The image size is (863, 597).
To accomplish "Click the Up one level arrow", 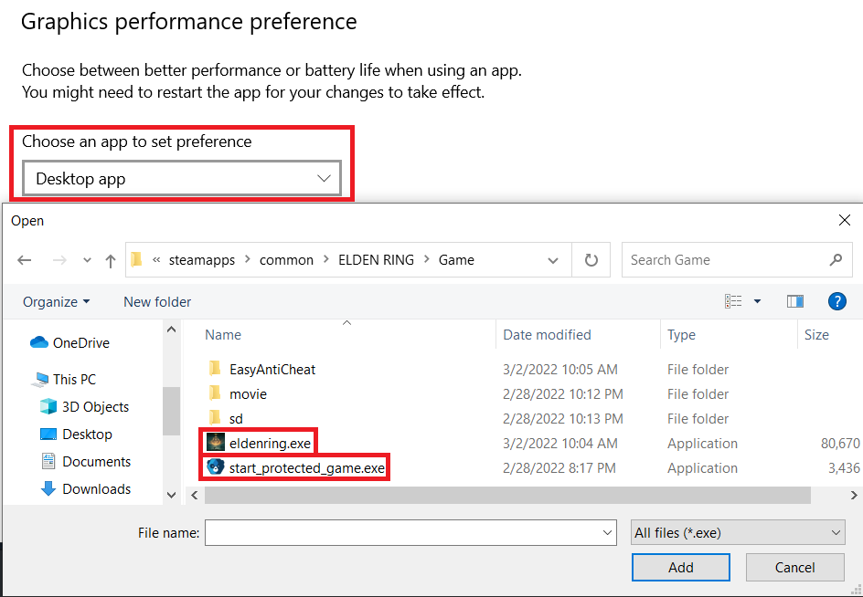I will [x=111, y=260].
